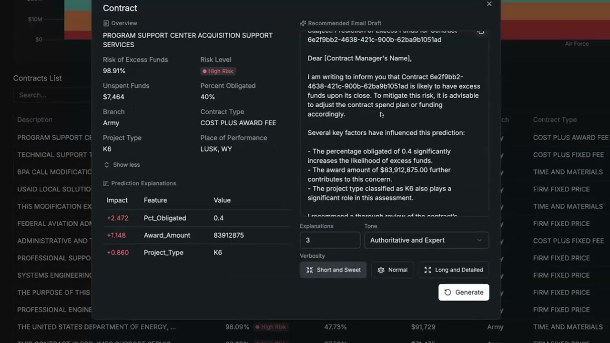Open the Tone dropdown
Screen dimensions: 610x343
click(x=426, y=241)
